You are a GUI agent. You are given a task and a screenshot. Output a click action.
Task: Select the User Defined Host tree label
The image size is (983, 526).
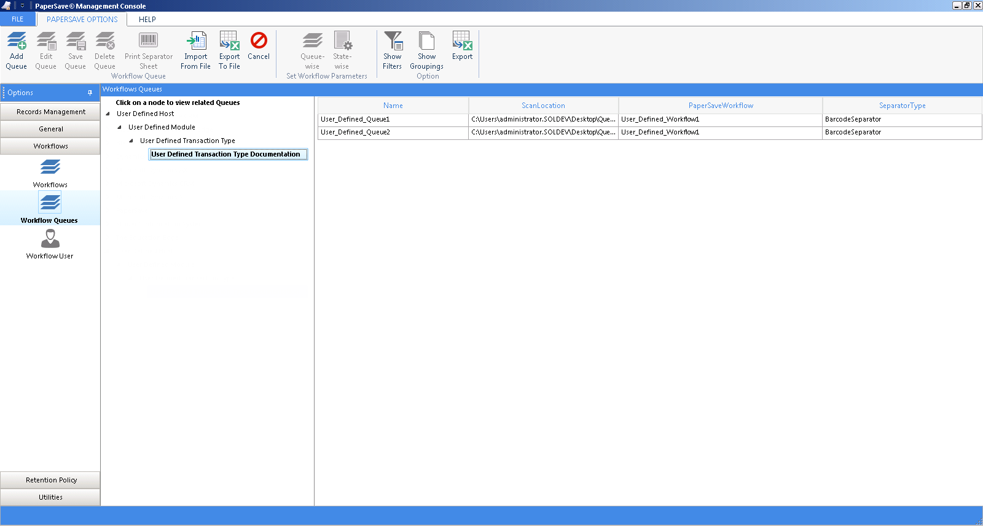(146, 114)
